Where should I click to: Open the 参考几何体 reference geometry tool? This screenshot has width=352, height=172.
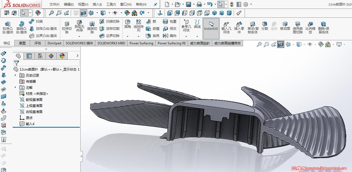click(186, 26)
